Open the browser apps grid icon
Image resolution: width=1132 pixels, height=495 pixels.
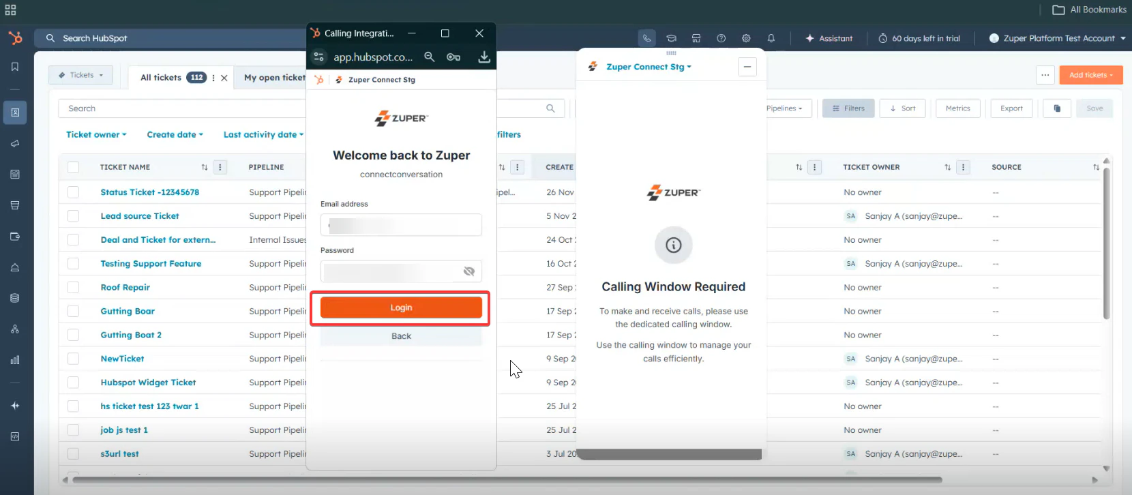click(10, 10)
